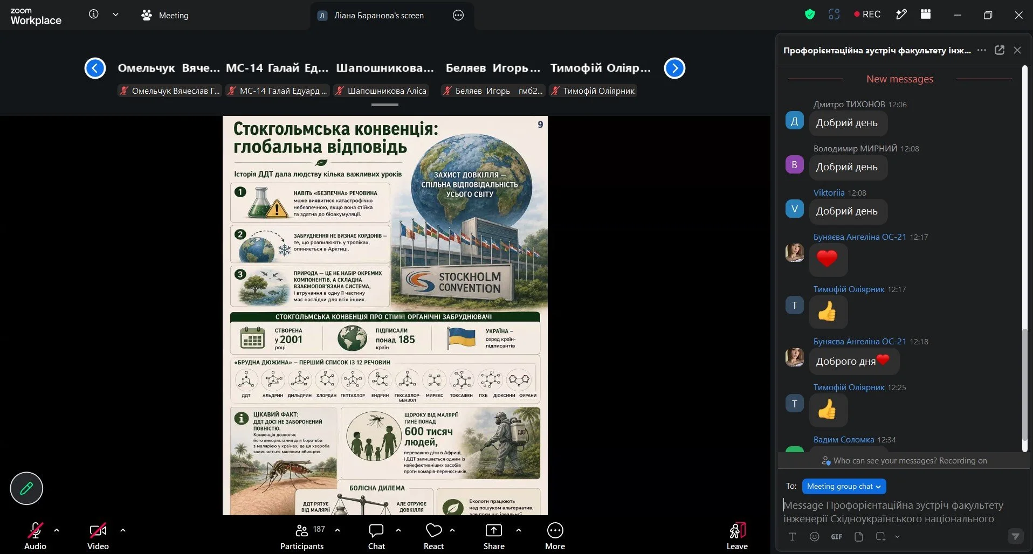Open the Participants panel
Screen dimensions: 1033x554
click(302, 536)
